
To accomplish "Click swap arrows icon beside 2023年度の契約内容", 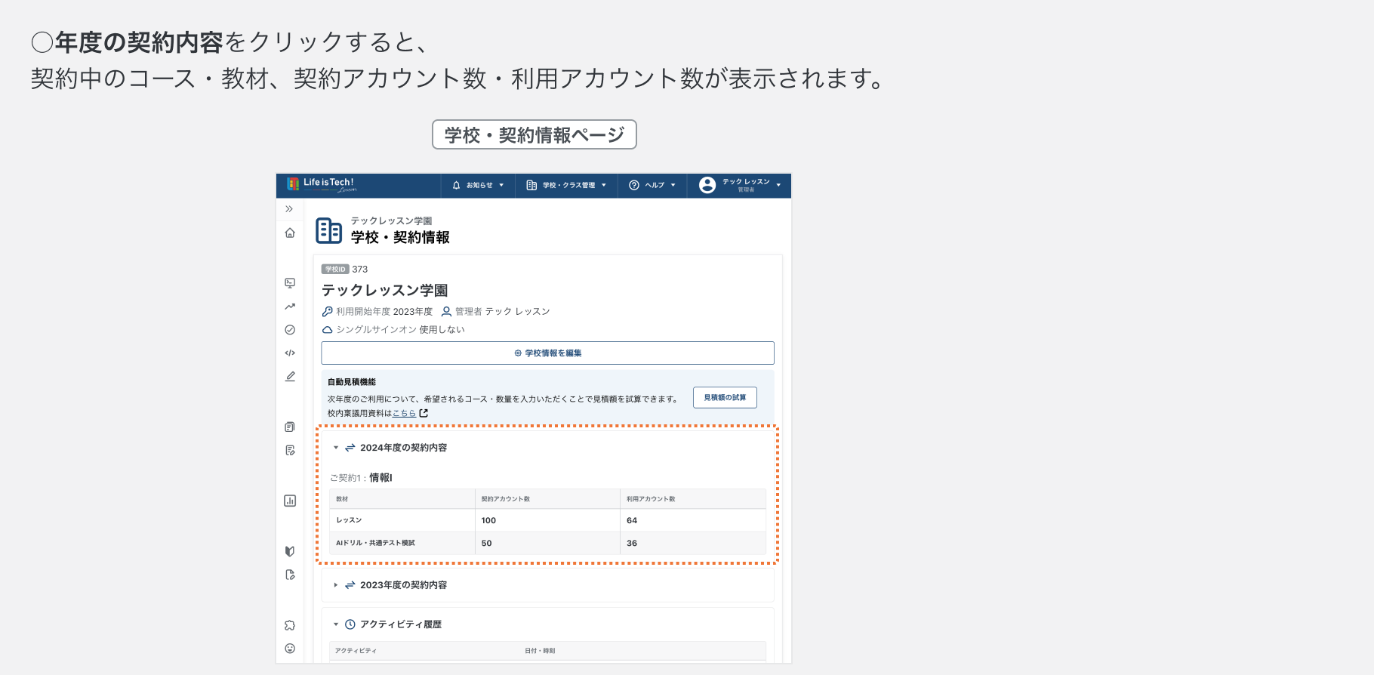I will click(350, 585).
